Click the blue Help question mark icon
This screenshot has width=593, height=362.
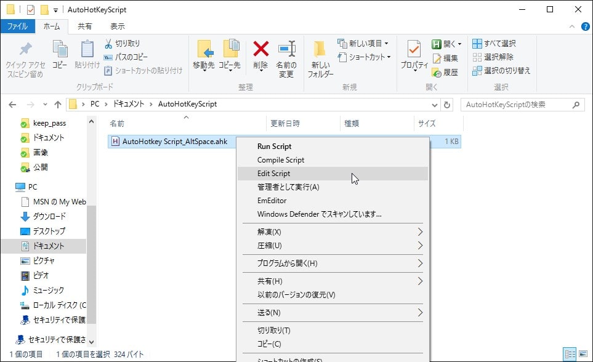pos(585,26)
